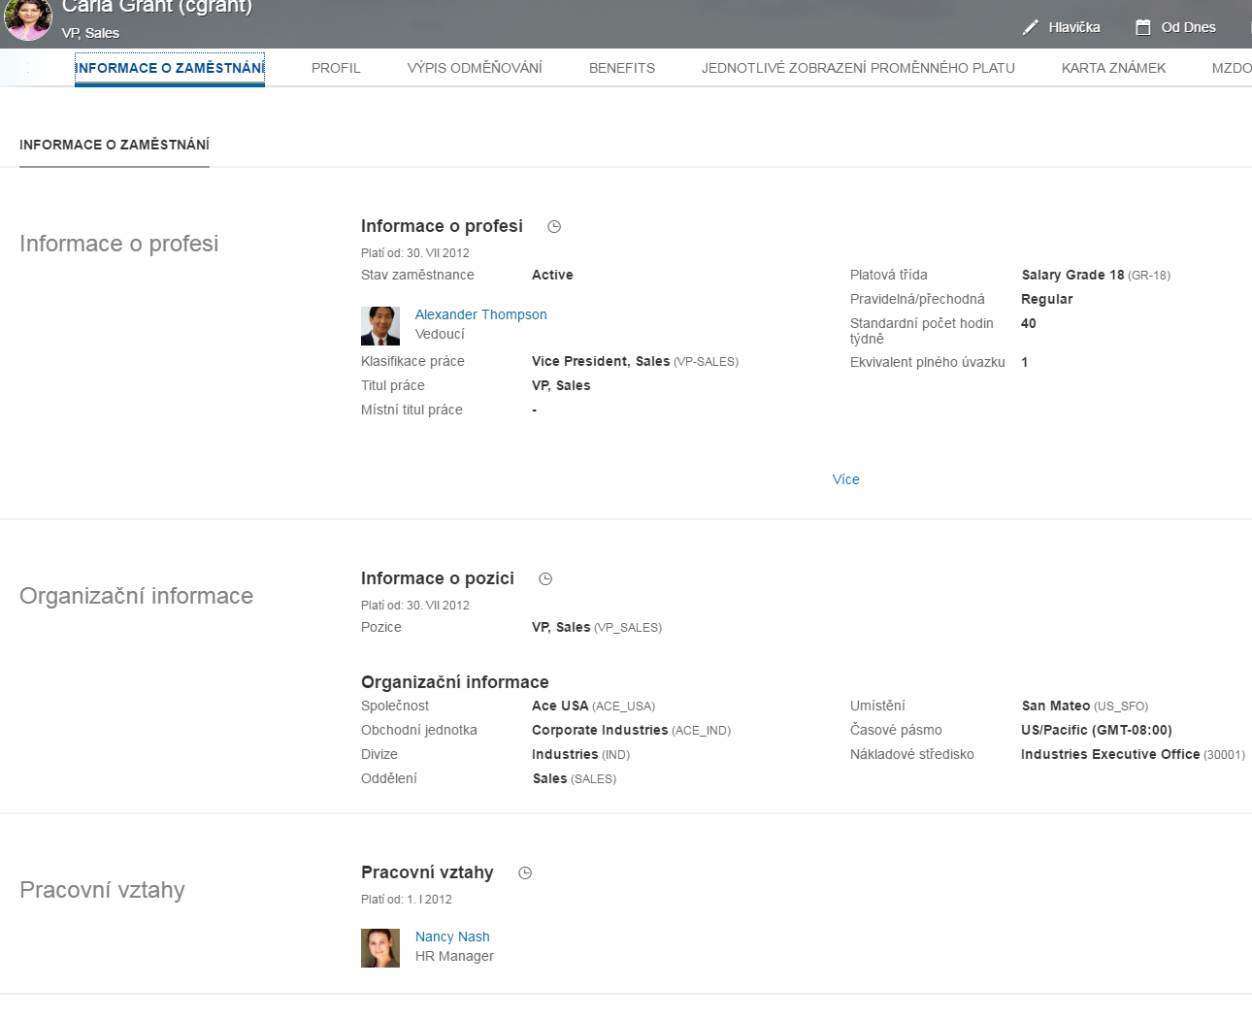Click the Pracovní vztahy left section heading

[102, 890]
